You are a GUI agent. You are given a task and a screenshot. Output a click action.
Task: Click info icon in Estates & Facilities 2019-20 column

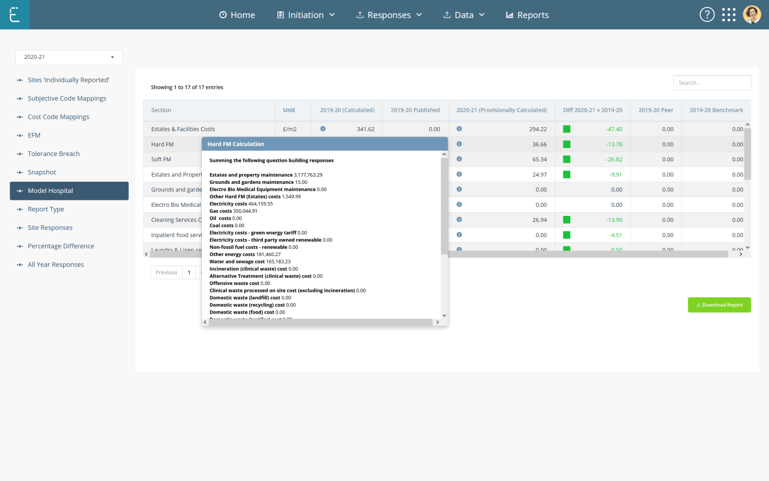323,129
